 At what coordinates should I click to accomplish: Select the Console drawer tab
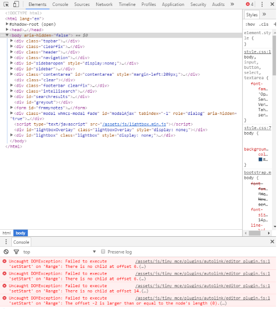tap(21, 242)
